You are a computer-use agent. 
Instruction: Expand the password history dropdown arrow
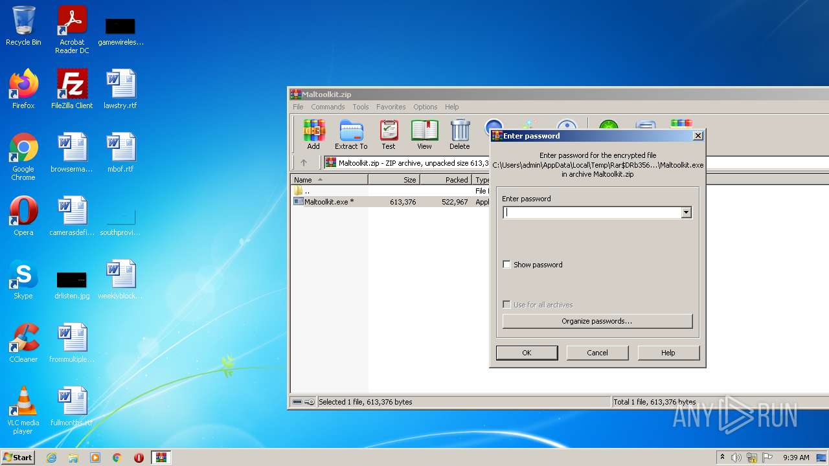(686, 212)
